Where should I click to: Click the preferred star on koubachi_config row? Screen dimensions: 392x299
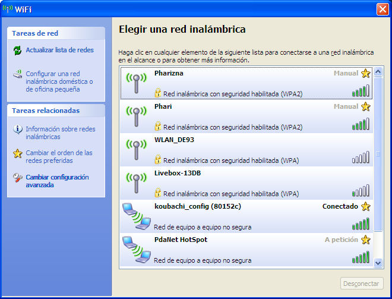(x=365, y=206)
